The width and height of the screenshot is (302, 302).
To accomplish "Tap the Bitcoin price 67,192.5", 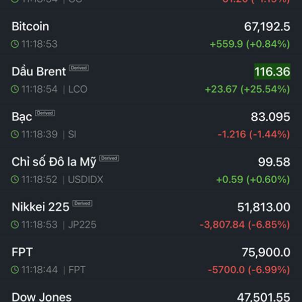I will (x=265, y=27).
